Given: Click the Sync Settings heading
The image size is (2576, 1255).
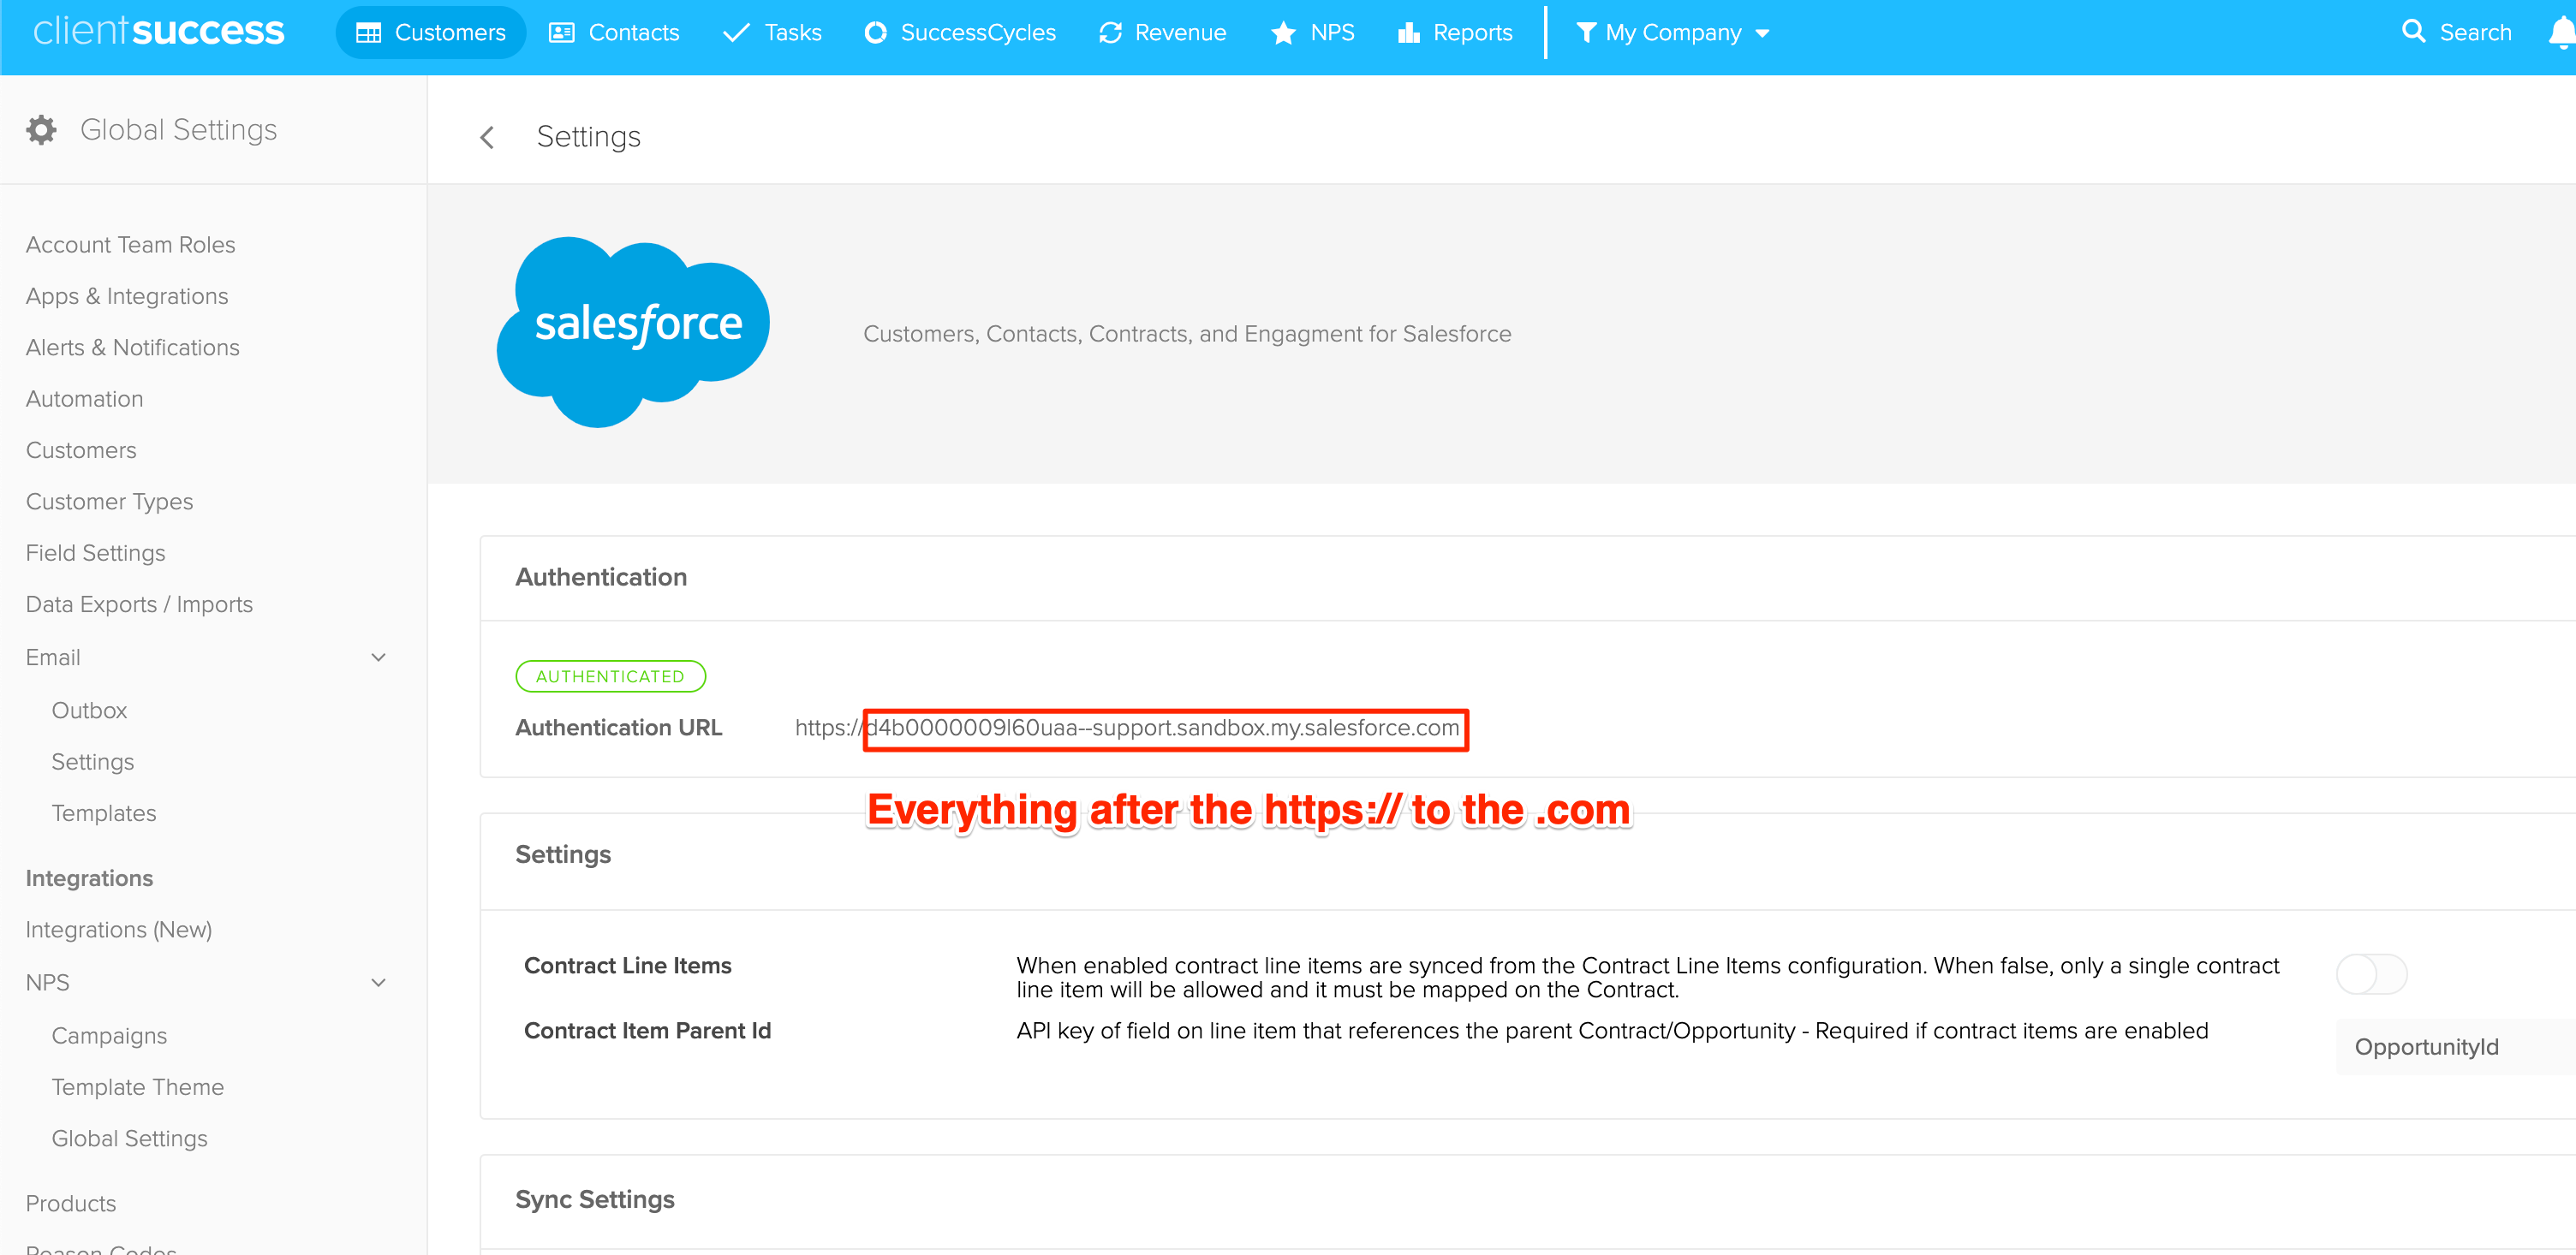Looking at the screenshot, I should point(595,1200).
